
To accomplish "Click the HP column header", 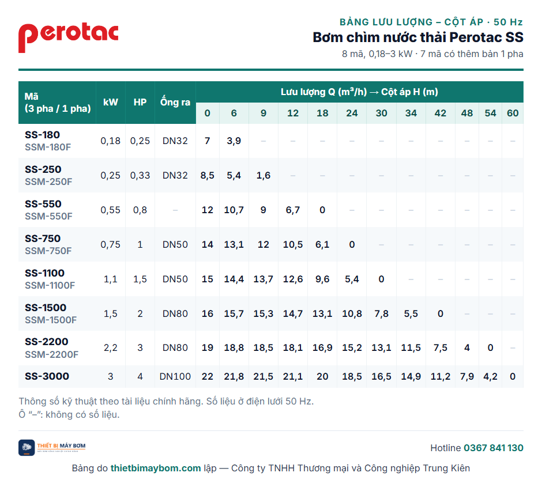I will click(x=140, y=102).
